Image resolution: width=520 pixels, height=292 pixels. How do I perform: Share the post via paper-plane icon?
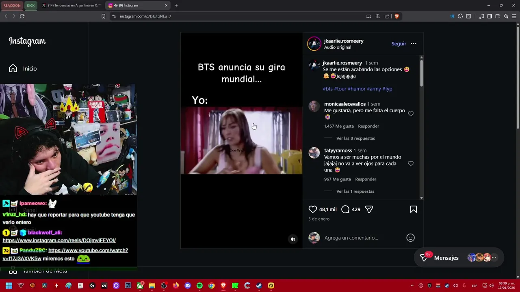[369, 209]
